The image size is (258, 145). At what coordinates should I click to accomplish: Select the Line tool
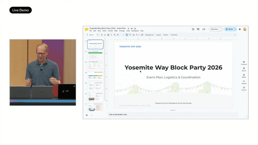[x=137, y=35]
